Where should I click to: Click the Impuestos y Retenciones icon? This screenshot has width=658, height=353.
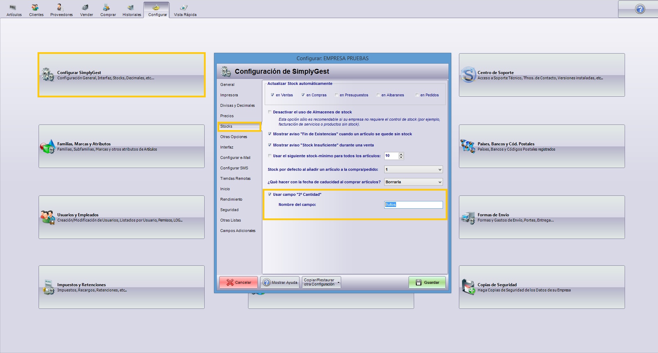pos(48,287)
